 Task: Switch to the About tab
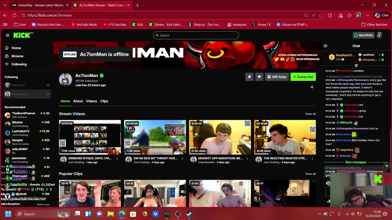coord(78,101)
